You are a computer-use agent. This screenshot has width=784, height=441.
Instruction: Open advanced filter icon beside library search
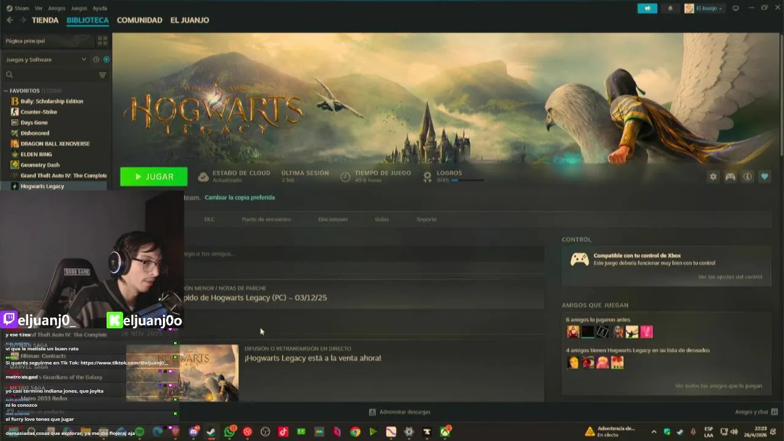(x=102, y=75)
